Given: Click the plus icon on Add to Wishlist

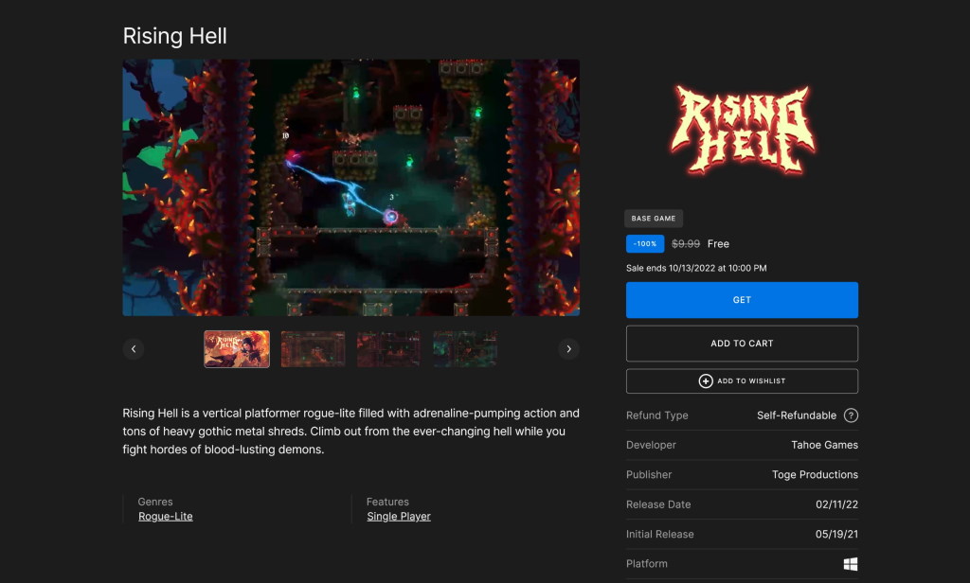Looking at the screenshot, I should (705, 380).
